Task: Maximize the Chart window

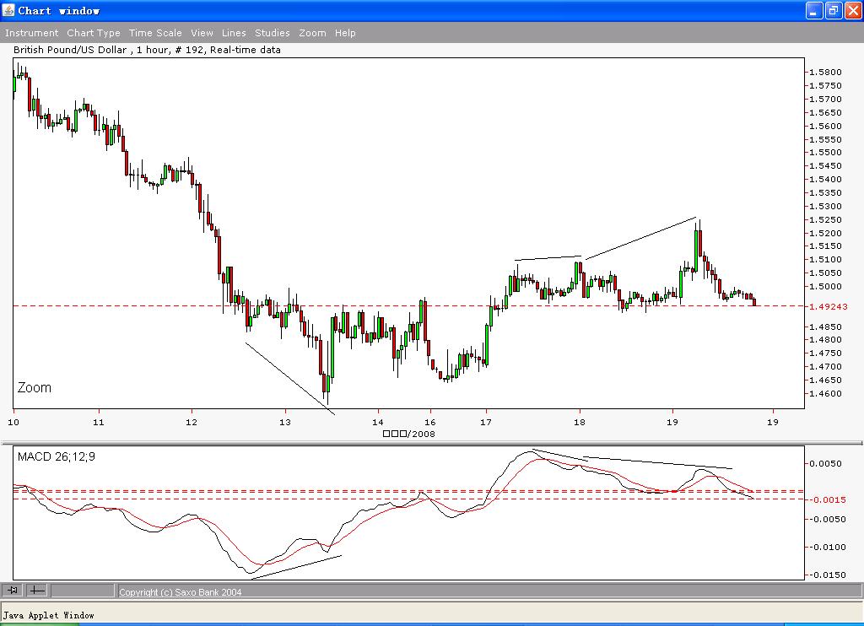Action: (834, 10)
